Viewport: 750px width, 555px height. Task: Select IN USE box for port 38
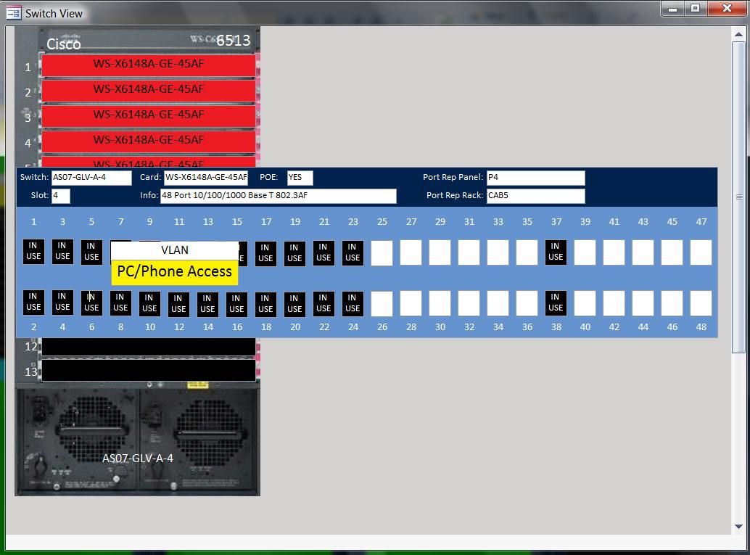[556, 303]
